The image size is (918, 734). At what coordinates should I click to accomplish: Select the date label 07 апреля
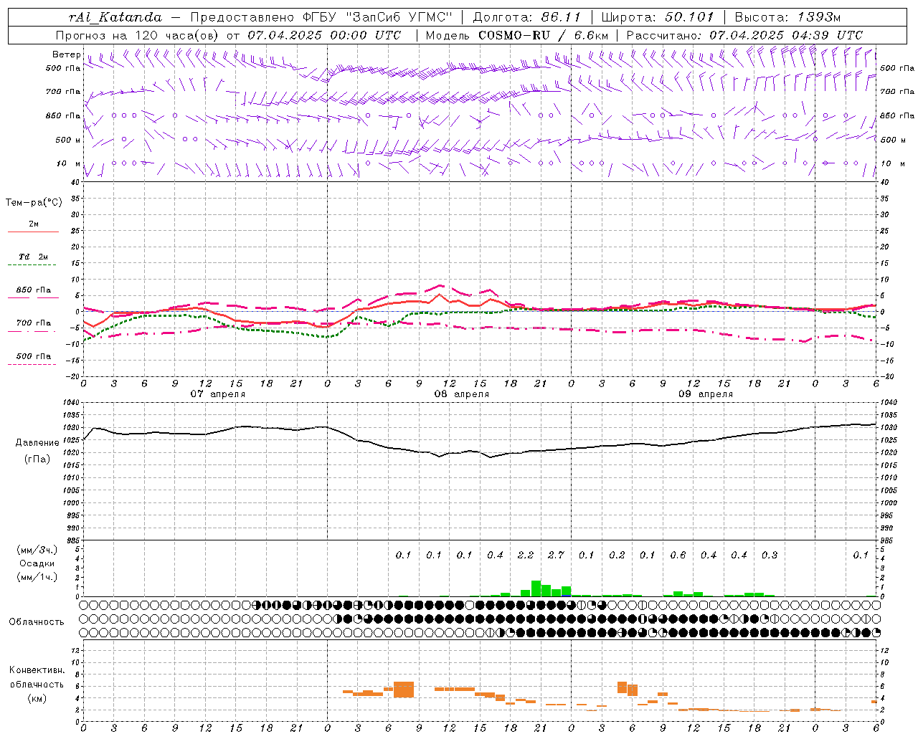point(217,394)
